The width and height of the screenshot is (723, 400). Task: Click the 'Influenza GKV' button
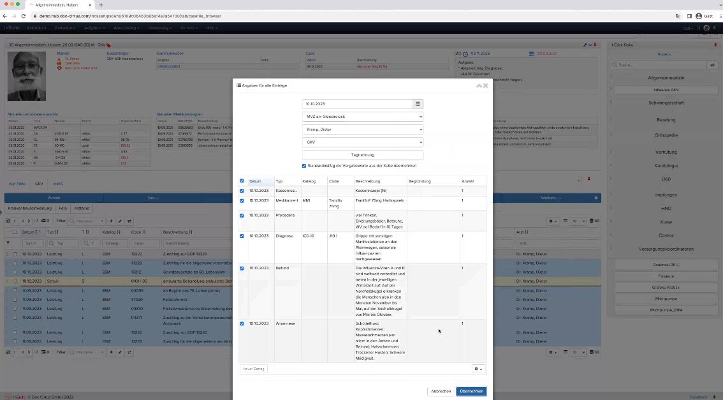pos(666,90)
